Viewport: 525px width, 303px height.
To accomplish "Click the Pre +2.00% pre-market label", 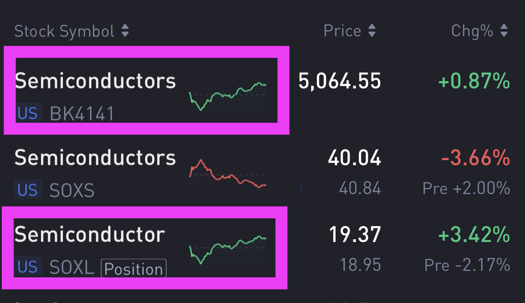I will pos(466,189).
